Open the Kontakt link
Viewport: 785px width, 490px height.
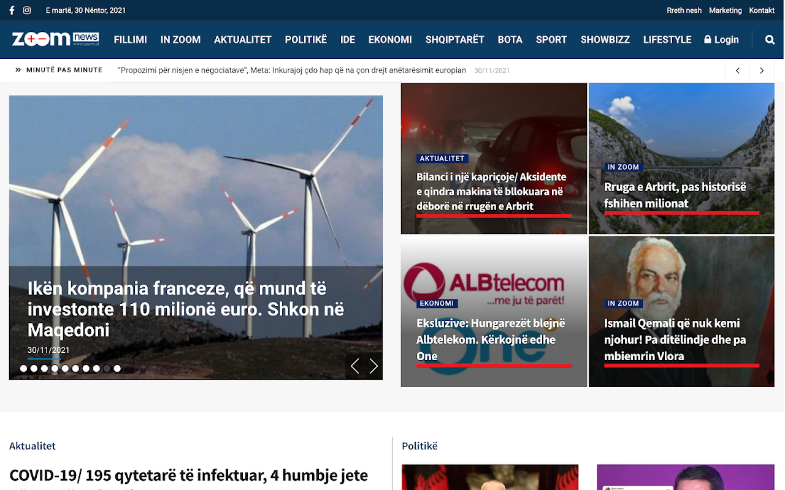(762, 10)
